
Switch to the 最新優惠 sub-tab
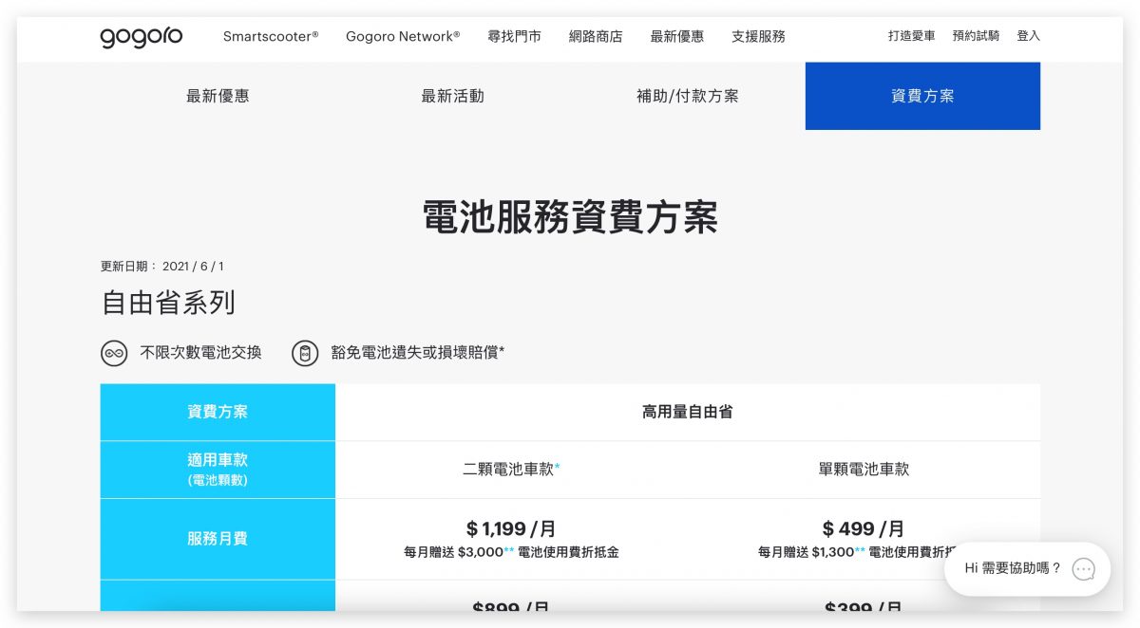(218, 96)
